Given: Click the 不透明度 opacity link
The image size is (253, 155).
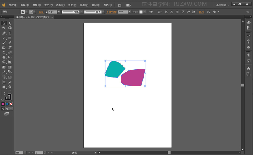Looking at the screenshot, I should (111, 12).
